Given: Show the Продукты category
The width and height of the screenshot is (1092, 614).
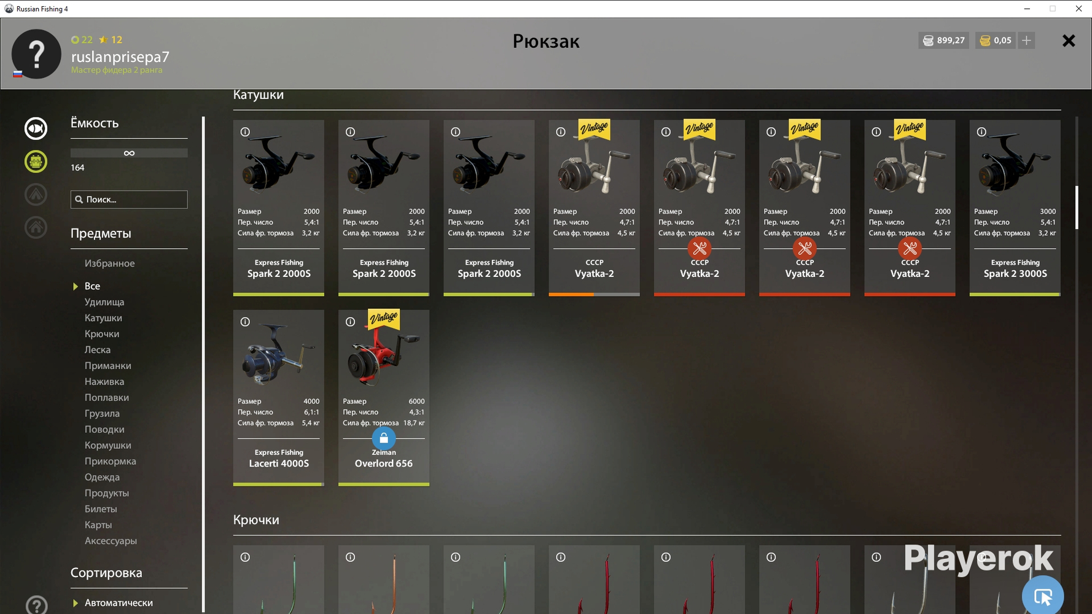Looking at the screenshot, I should click(107, 494).
